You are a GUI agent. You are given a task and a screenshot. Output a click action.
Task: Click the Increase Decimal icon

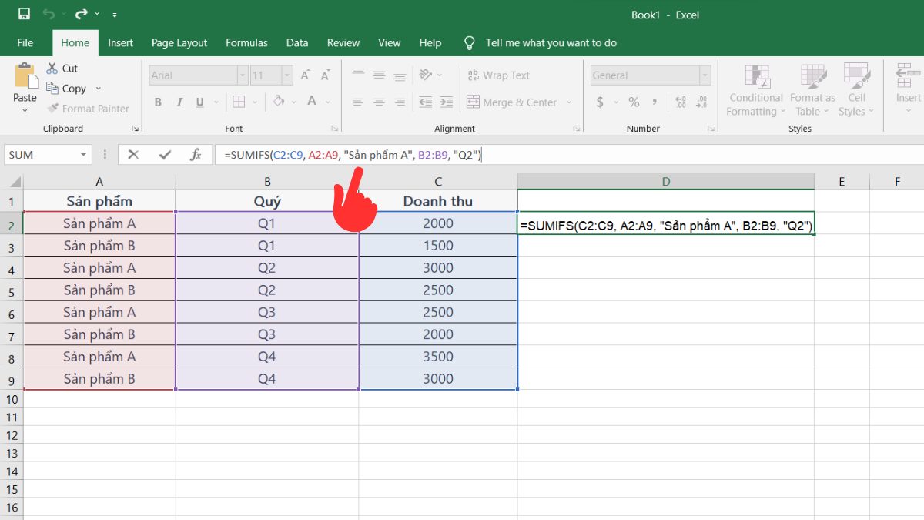pos(681,101)
